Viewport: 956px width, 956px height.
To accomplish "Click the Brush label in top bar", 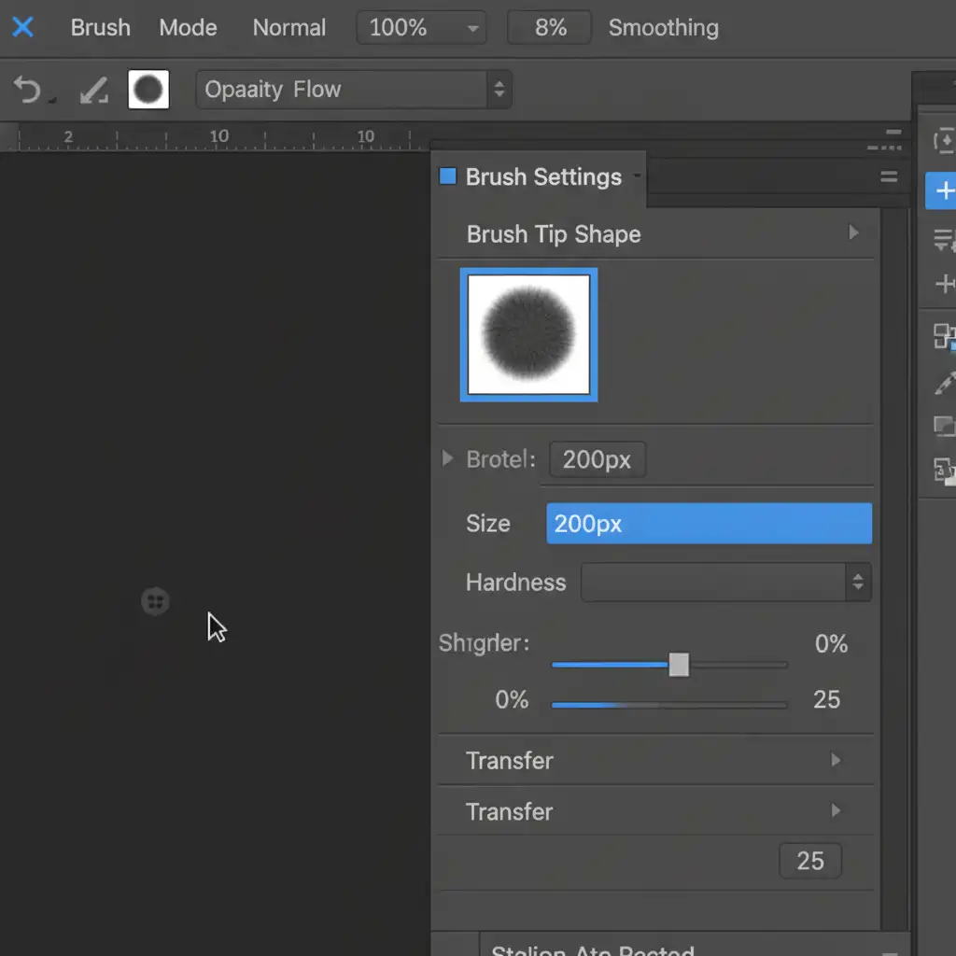I will [x=100, y=28].
